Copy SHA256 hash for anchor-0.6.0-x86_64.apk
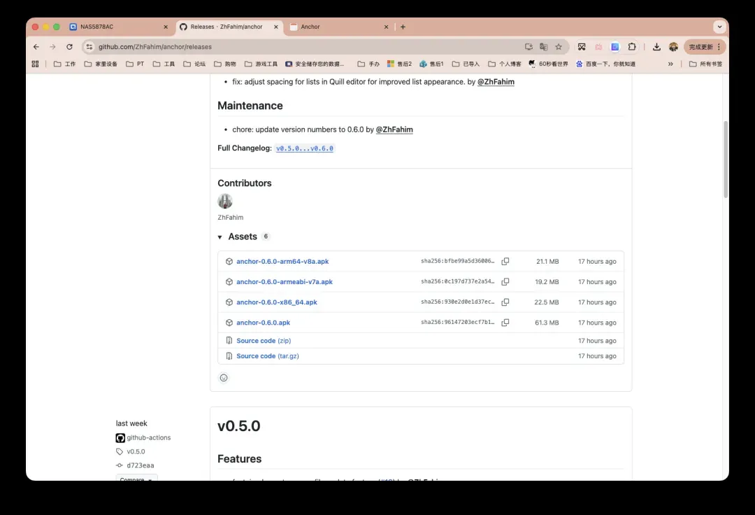 505,302
